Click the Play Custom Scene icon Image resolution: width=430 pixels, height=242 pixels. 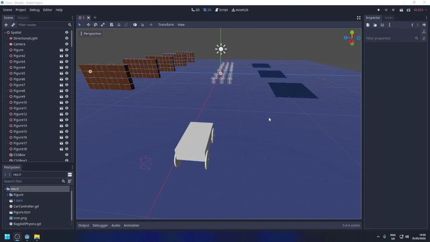click(x=408, y=10)
